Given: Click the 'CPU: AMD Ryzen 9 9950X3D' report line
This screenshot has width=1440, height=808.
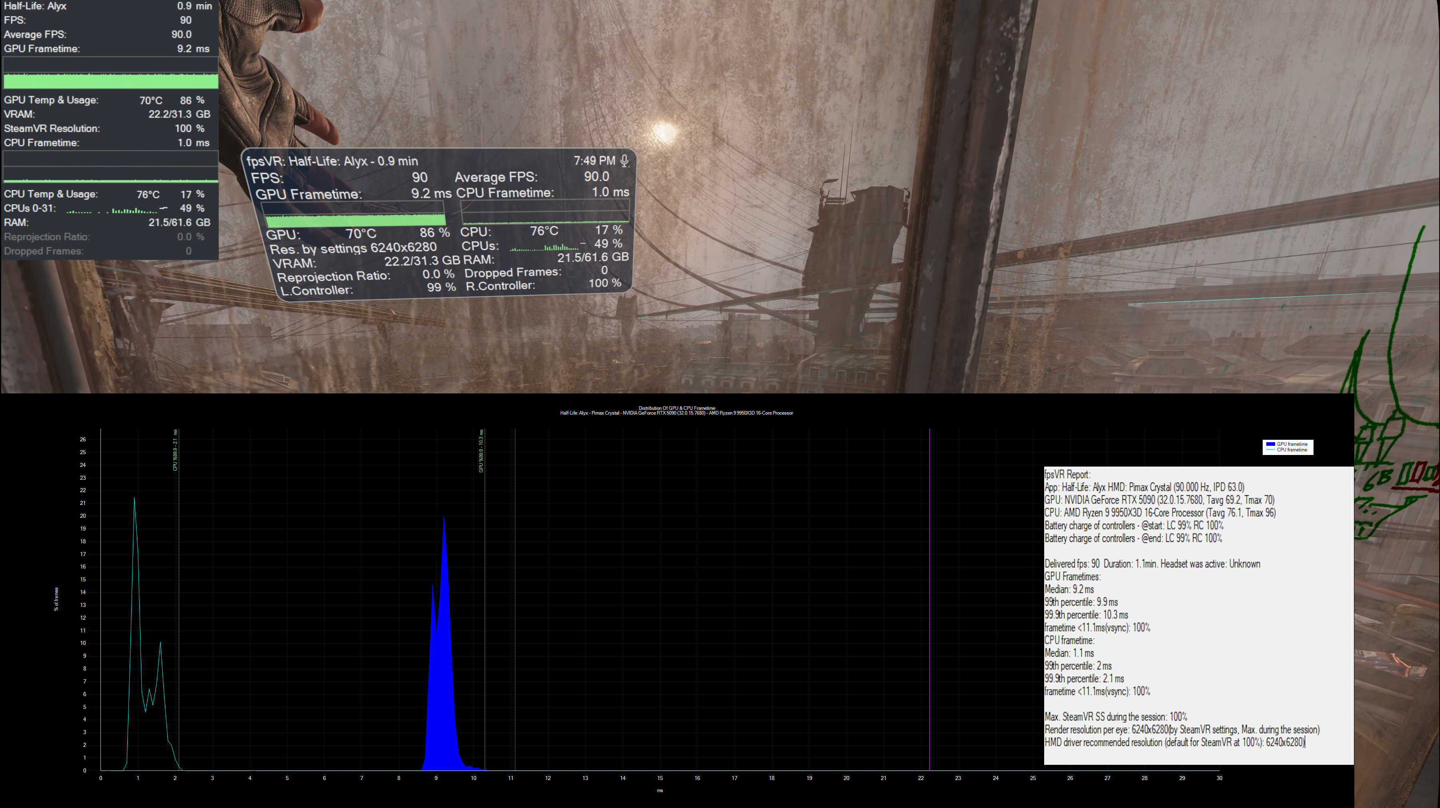Looking at the screenshot, I should [1160, 513].
